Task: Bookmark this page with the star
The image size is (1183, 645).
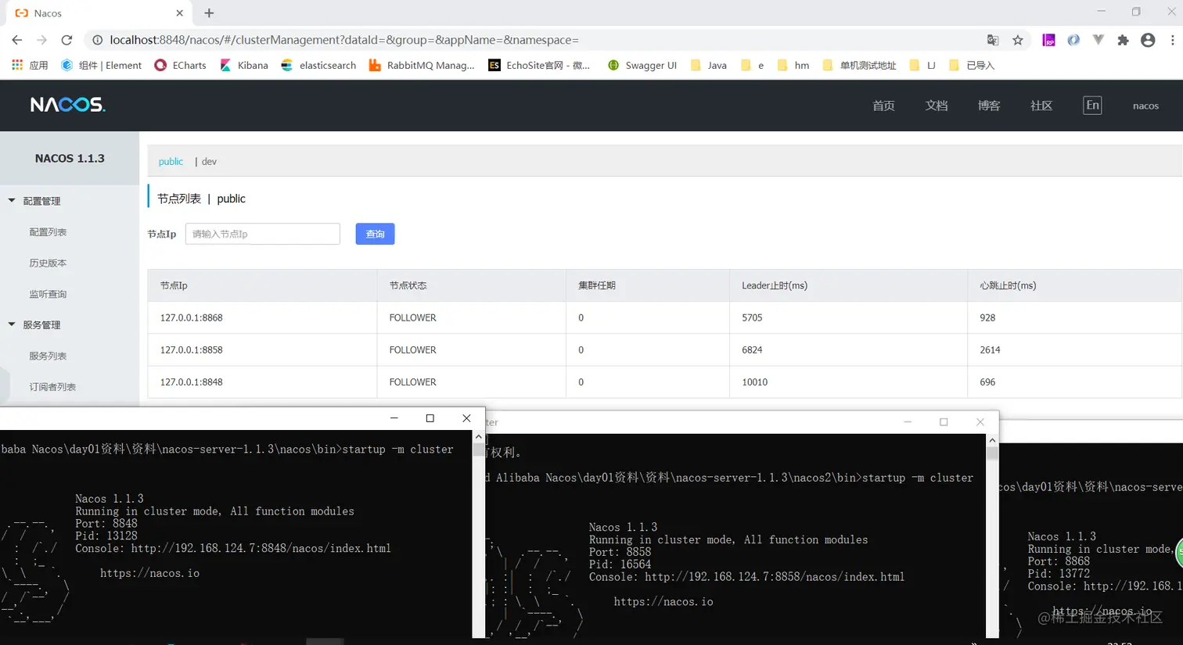Action: pos(1018,40)
